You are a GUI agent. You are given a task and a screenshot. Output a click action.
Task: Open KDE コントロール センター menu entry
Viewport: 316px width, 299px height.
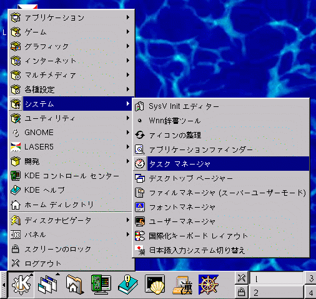71,176
